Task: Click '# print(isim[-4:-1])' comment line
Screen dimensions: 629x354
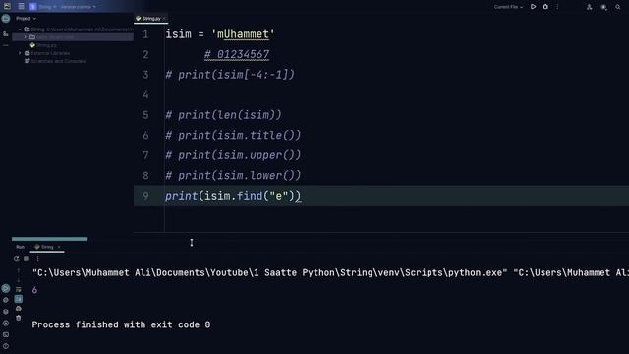Action: click(230, 75)
